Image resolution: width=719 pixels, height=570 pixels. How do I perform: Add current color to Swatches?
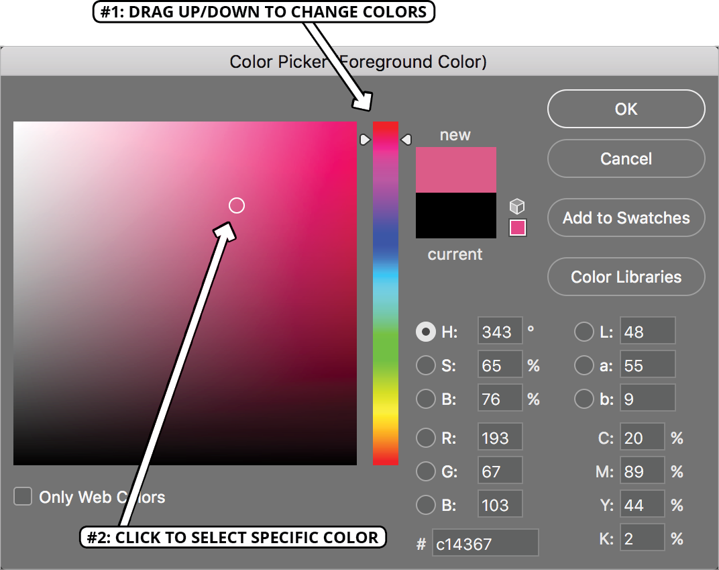(625, 218)
